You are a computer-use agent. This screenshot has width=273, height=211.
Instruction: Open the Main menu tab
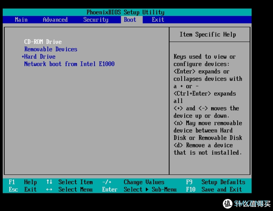[21, 20]
